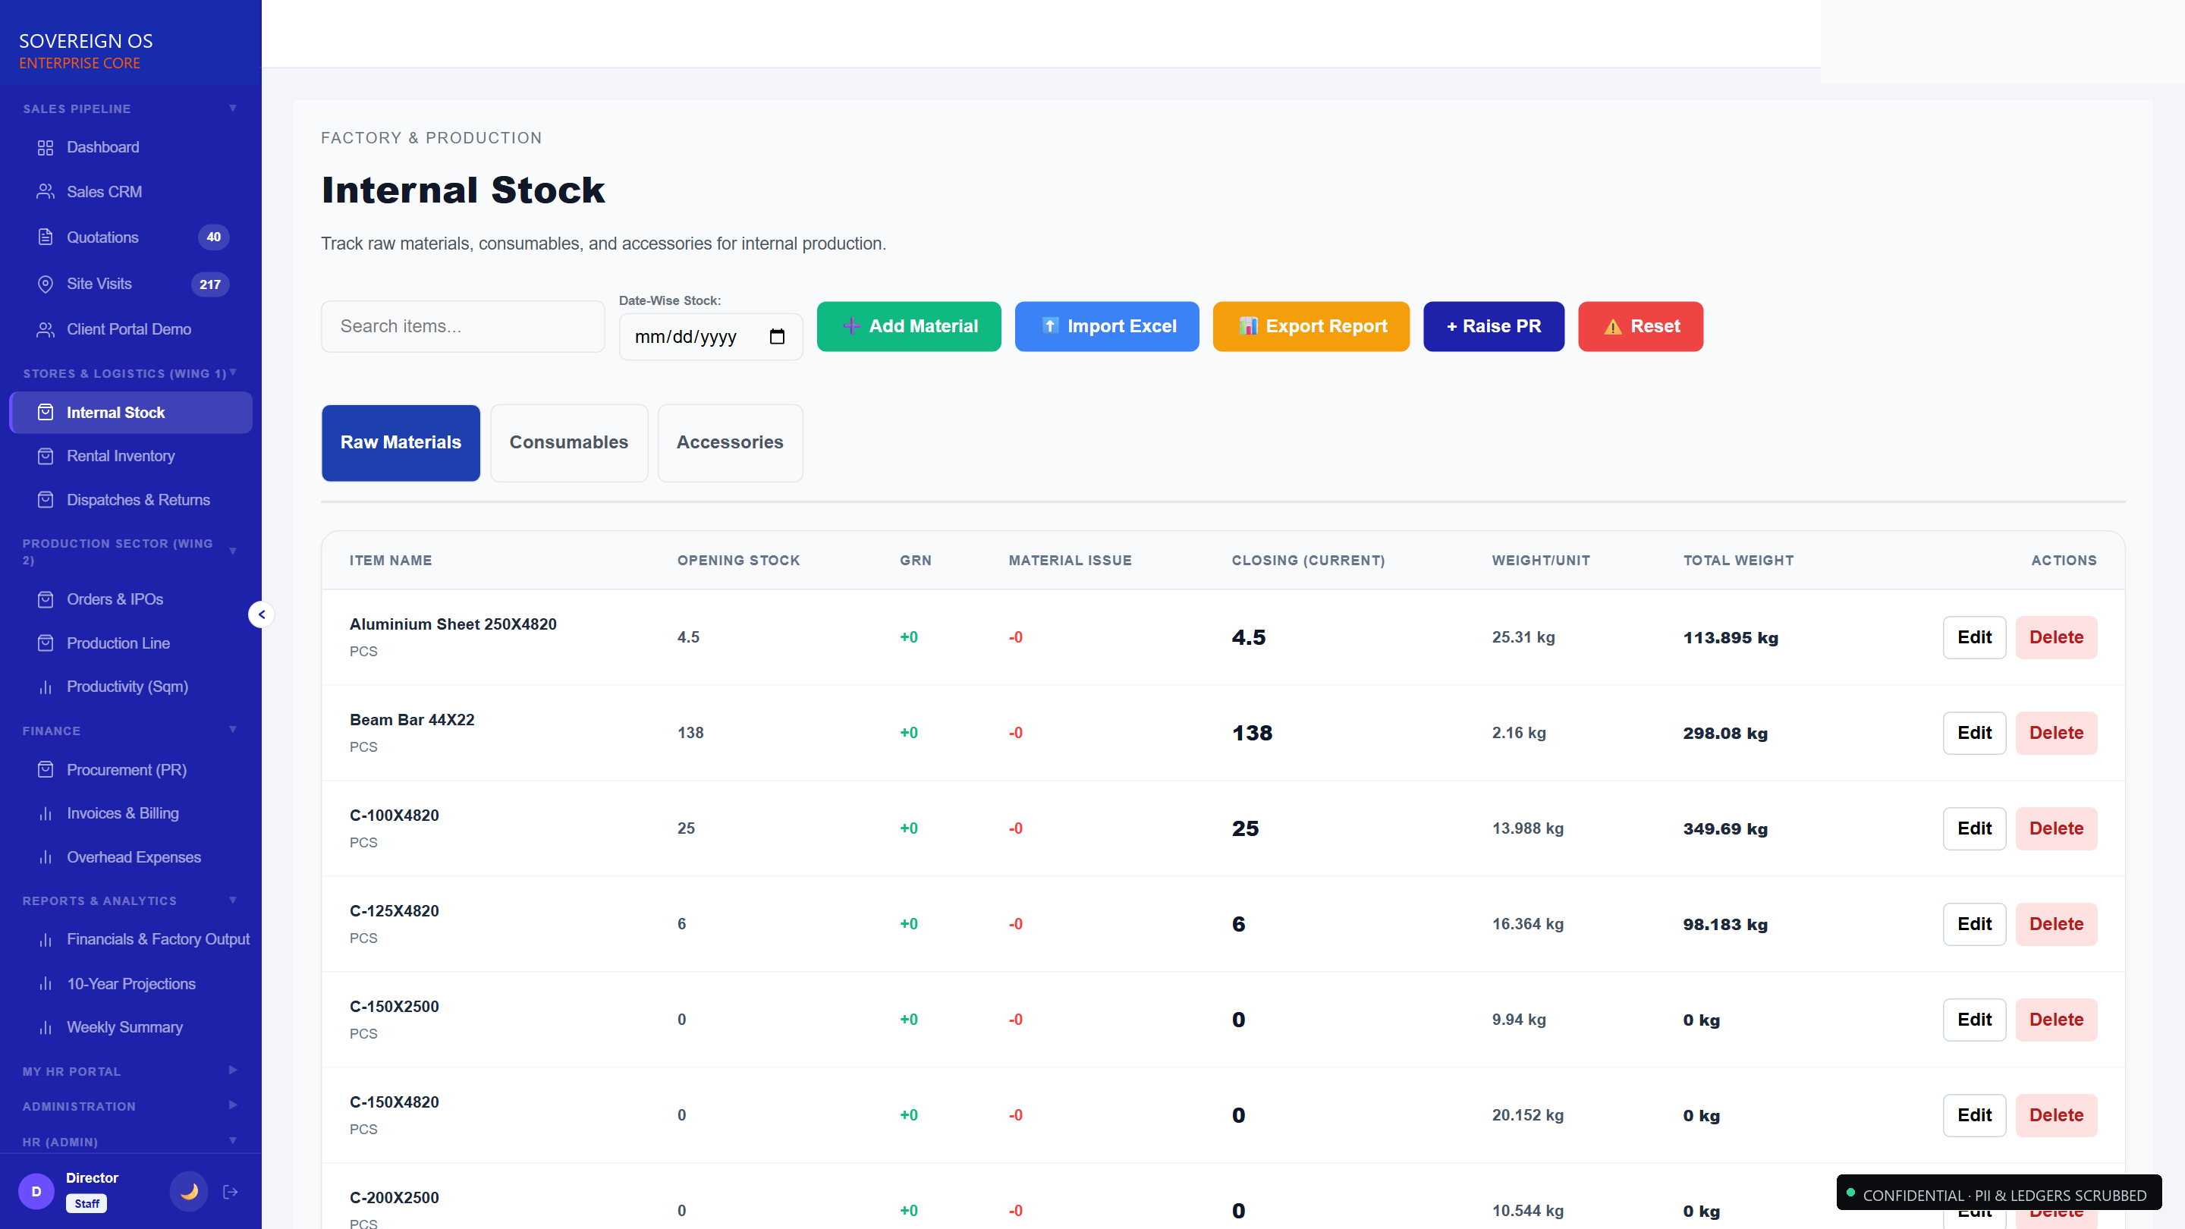Open Overhead Expenses chart icon
The image size is (2185, 1229).
pyautogui.click(x=46, y=857)
